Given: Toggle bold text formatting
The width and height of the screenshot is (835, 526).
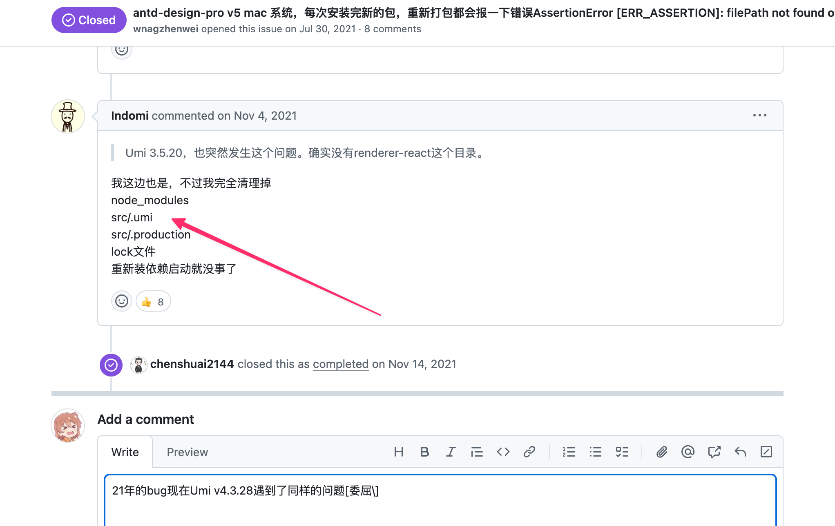Looking at the screenshot, I should click(x=424, y=452).
